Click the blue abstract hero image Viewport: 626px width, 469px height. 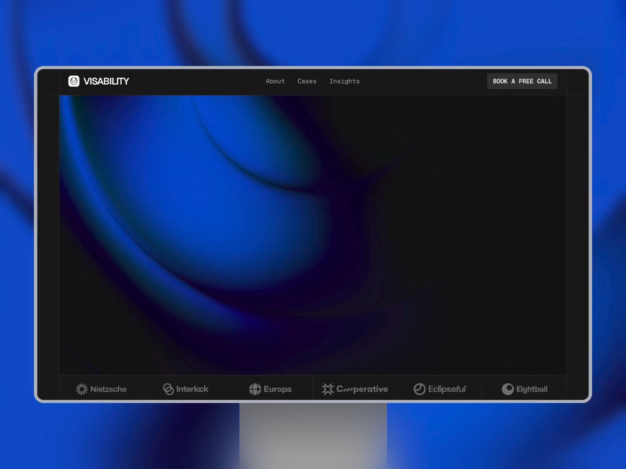click(313, 235)
